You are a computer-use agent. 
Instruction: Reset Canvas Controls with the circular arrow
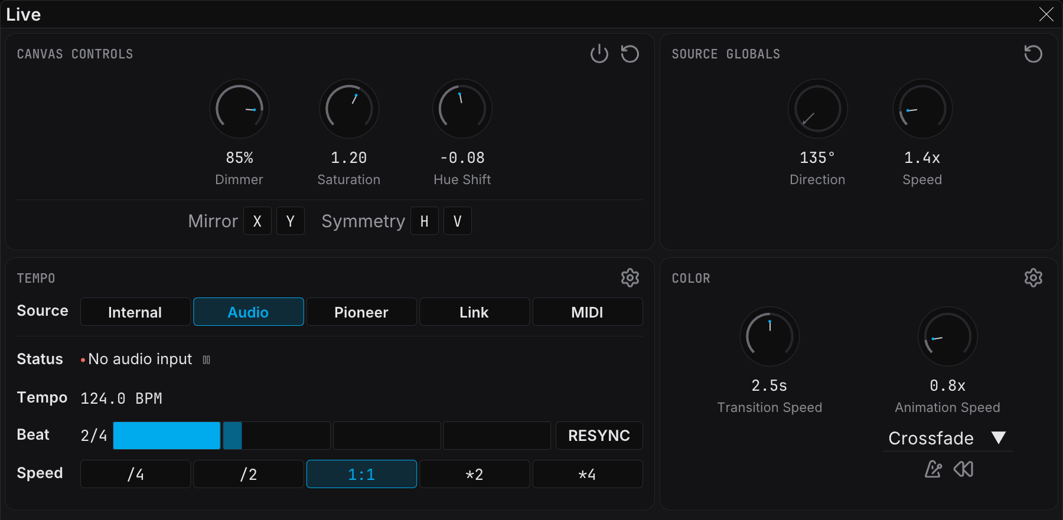pos(630,54)
